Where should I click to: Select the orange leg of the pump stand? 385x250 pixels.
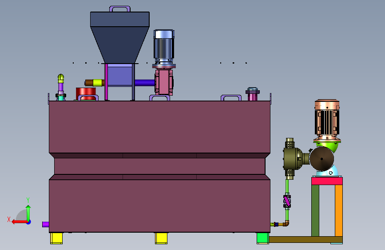pos(339,210)
